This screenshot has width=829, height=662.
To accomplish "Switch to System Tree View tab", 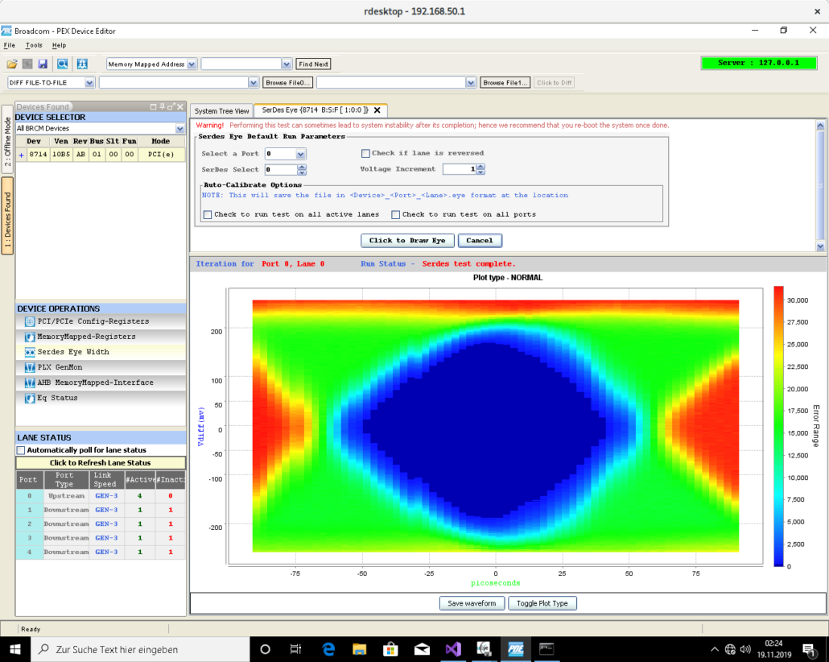I will tap(221, 110).
